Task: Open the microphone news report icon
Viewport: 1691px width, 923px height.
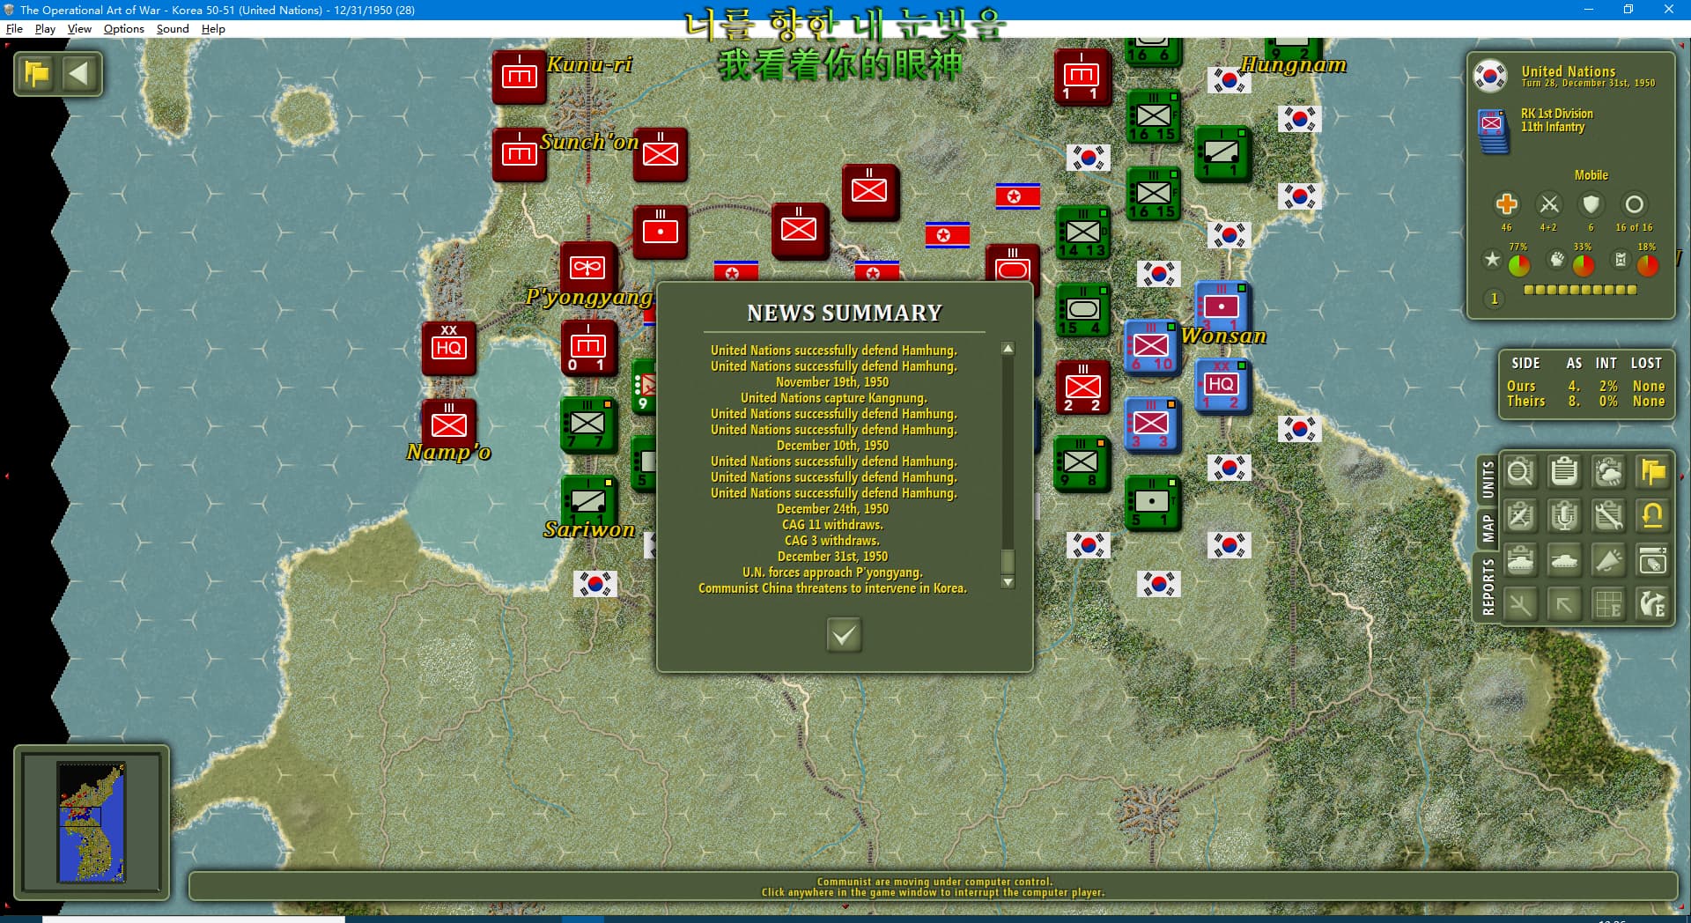Action: click(x=1564, y=516)
